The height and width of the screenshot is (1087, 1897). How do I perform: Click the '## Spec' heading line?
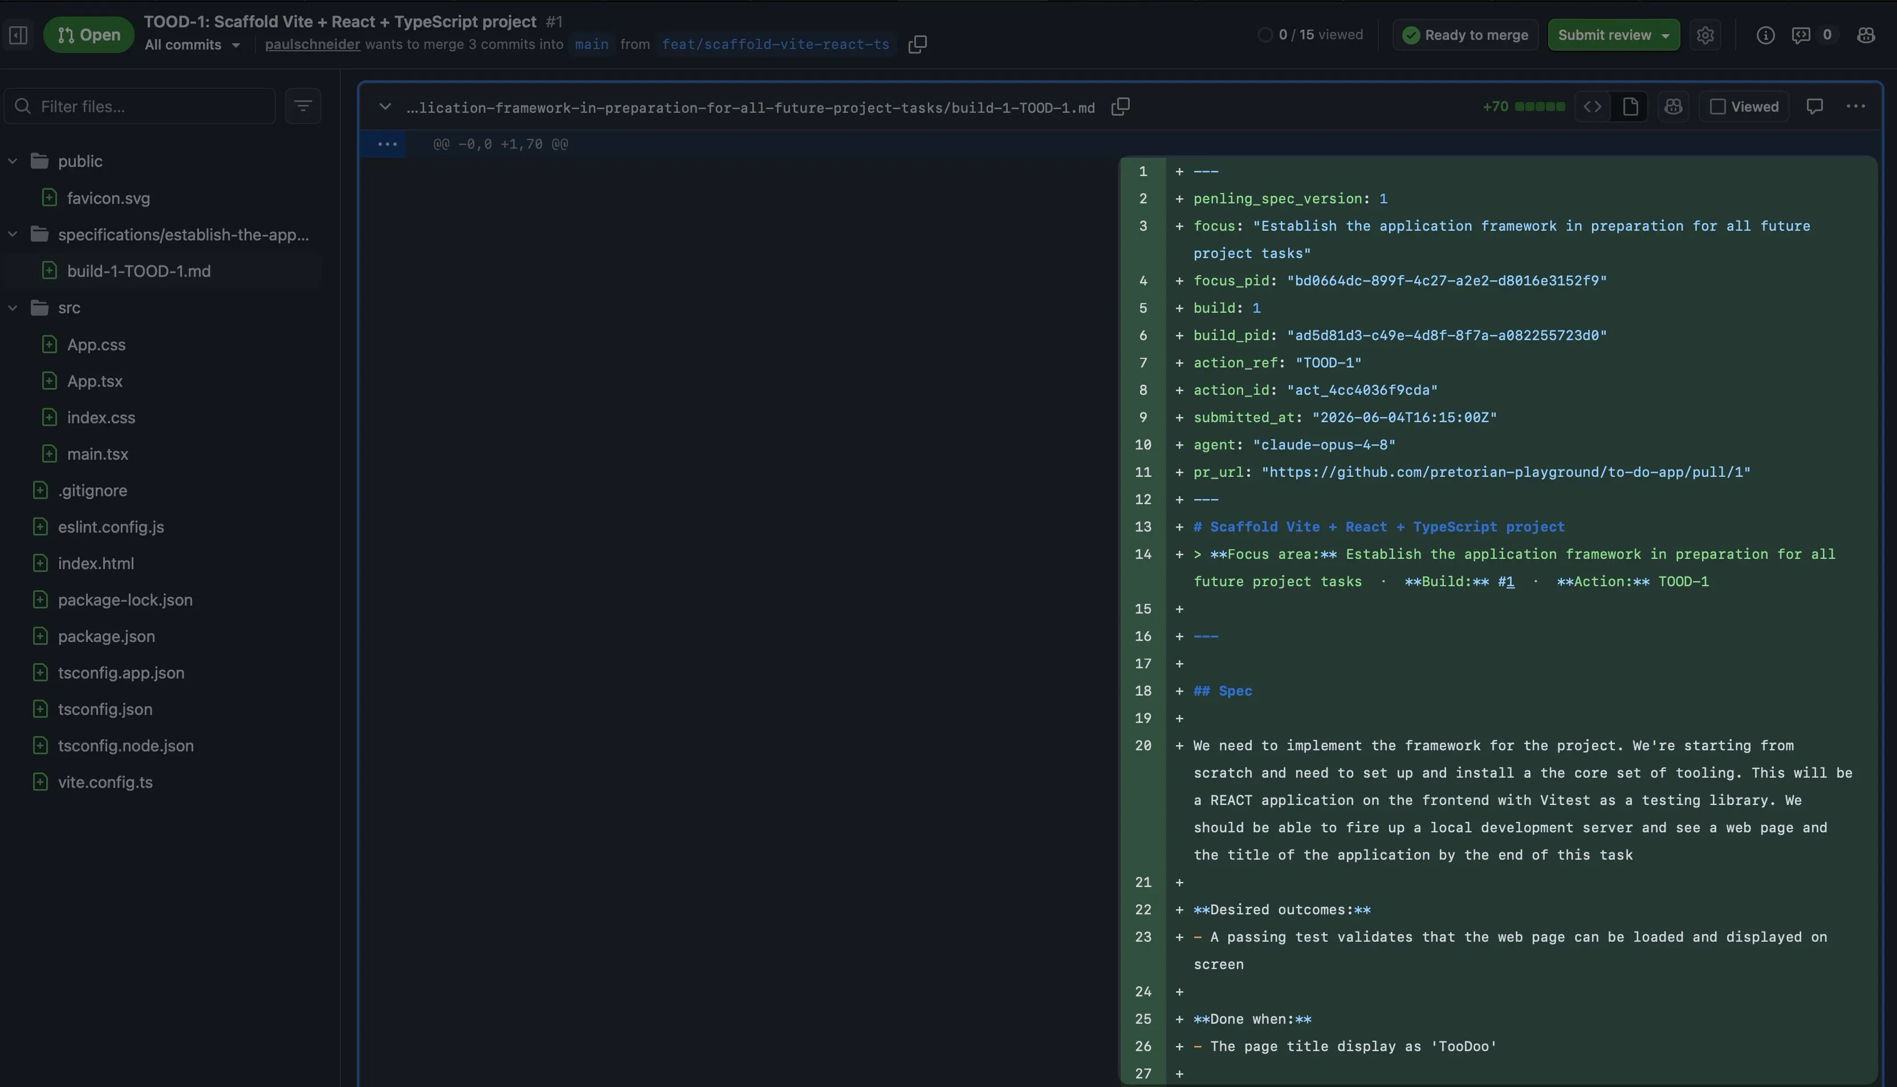1223,691
